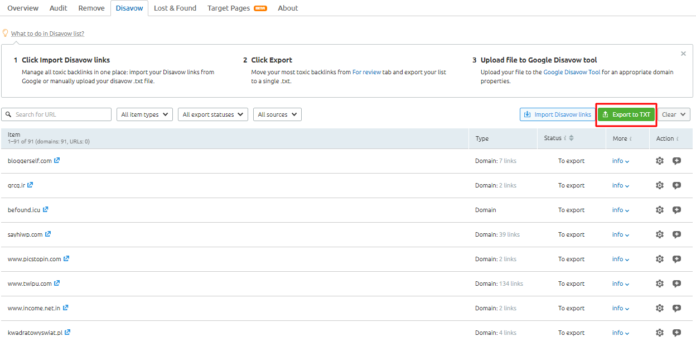Click the Export to TXT button
696x341 pixels.
tap(626, 114)
